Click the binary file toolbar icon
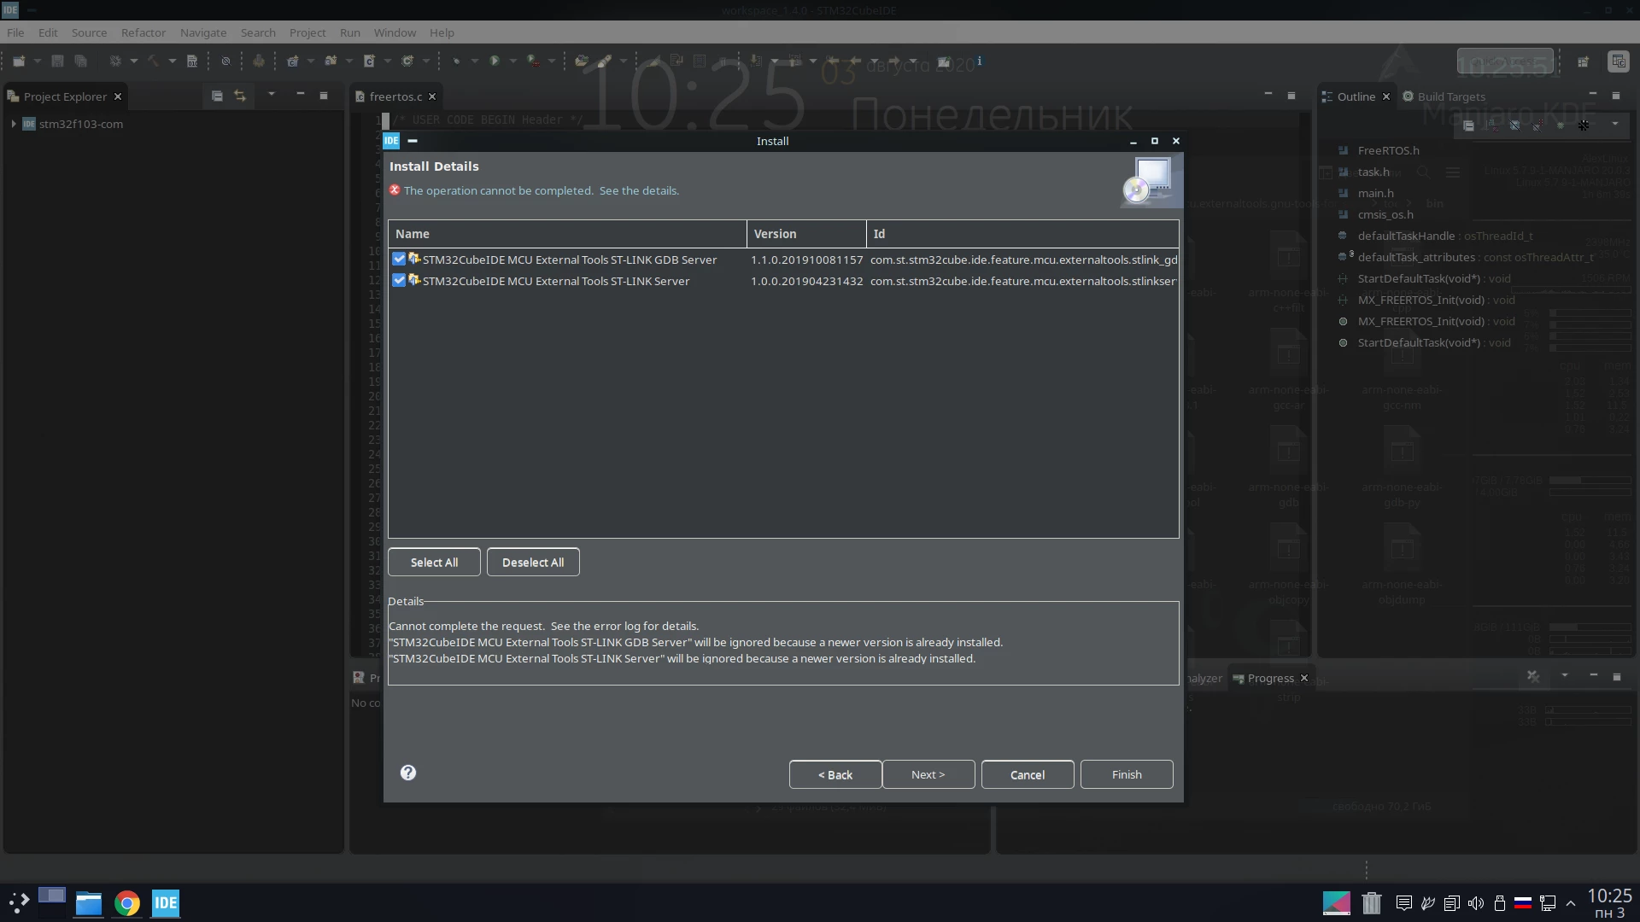 pos(192,61)
